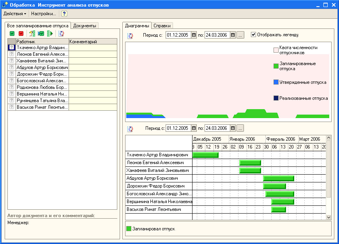Open the help question mark icon
Viewport: 339px width, 244px height.
point(64,14)
